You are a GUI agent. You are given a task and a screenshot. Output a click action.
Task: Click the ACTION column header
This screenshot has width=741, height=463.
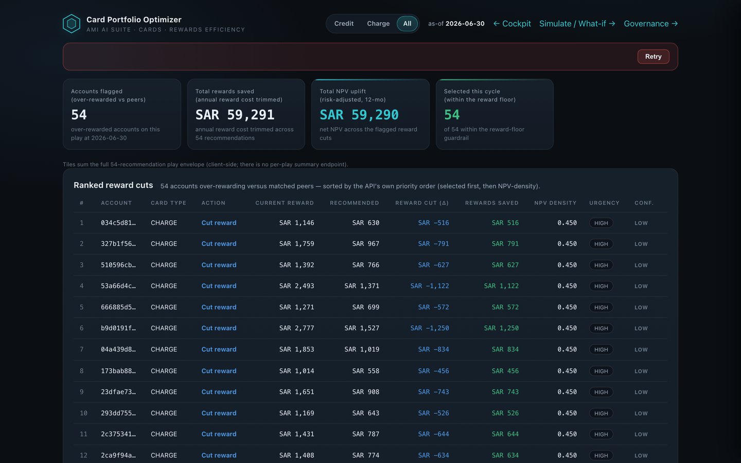(213, 203)
